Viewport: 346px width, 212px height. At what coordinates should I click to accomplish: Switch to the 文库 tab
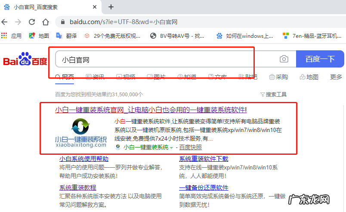click(218, 77)
